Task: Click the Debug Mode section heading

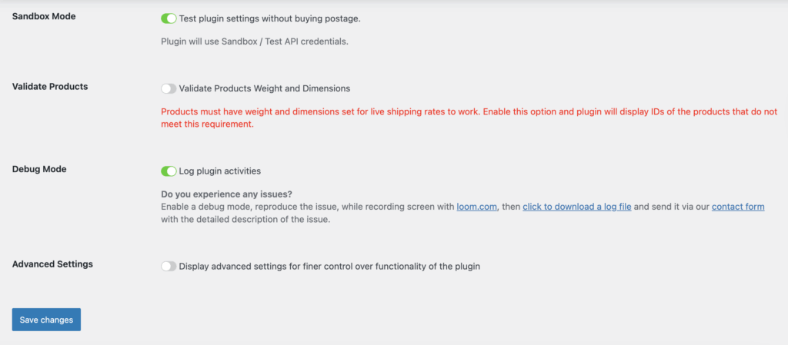Action: [39, 169]
